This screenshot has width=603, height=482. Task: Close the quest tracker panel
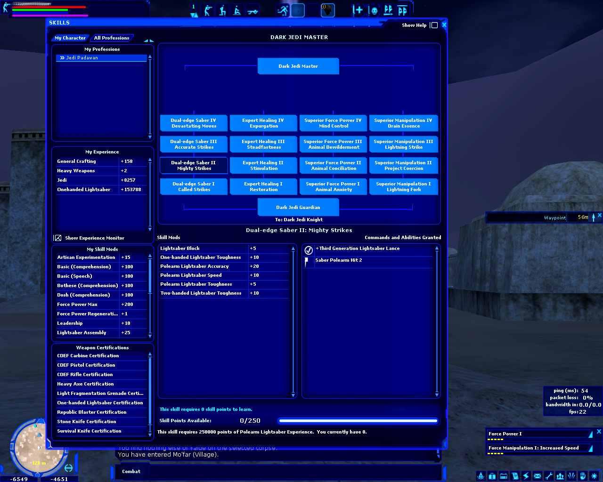coord(599,431)
